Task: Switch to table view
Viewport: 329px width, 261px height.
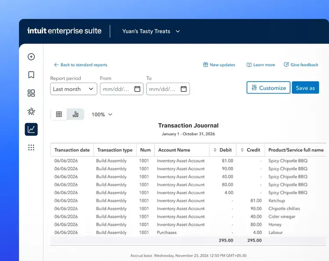Action: 59,114
